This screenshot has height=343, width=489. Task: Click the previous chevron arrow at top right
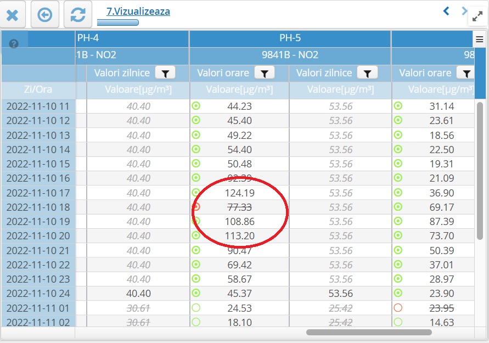point(446,11)
